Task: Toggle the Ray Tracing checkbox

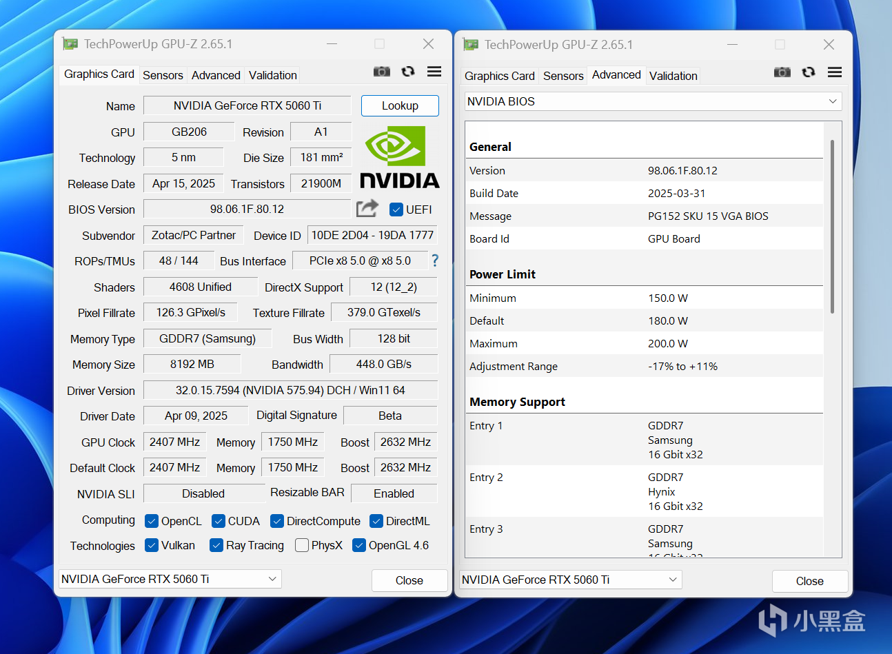Action: click(216, 545)
